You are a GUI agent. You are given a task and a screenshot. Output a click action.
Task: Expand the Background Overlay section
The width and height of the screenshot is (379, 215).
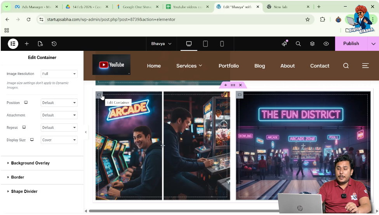pos(30,163)
